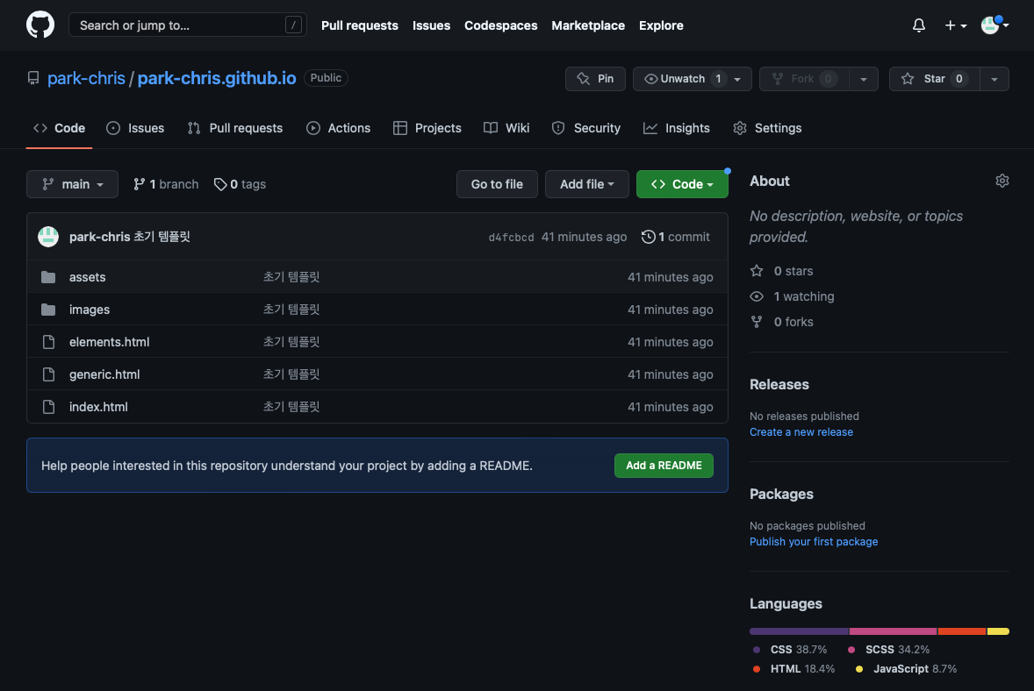The height and width of the screenshot is (691, 1034).
Task: Open Pull requests in top navigation
Action: tap(359, 25)
